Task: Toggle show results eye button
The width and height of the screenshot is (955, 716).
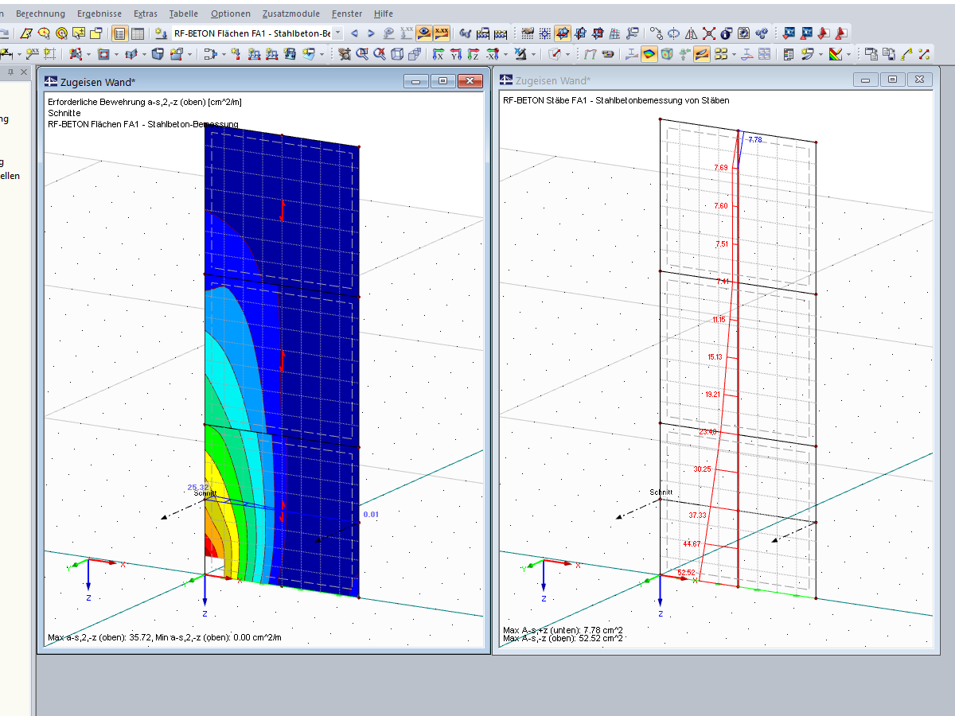Action: [425, 33]
